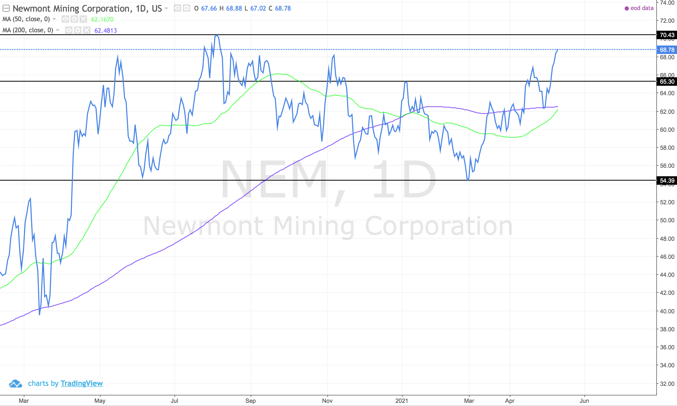The width and height of the screenshot is (677, 406).
Task: Click the TradingView link
Action: click(x=82, y=383)
